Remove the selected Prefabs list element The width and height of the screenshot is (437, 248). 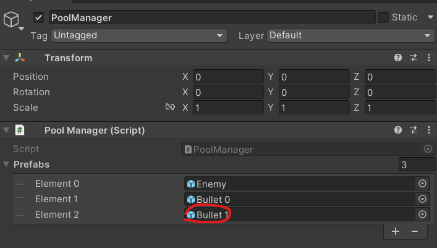[x=415, y=231]
